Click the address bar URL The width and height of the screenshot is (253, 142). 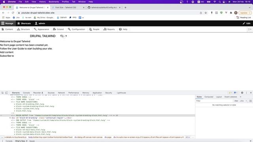(38, 13)
